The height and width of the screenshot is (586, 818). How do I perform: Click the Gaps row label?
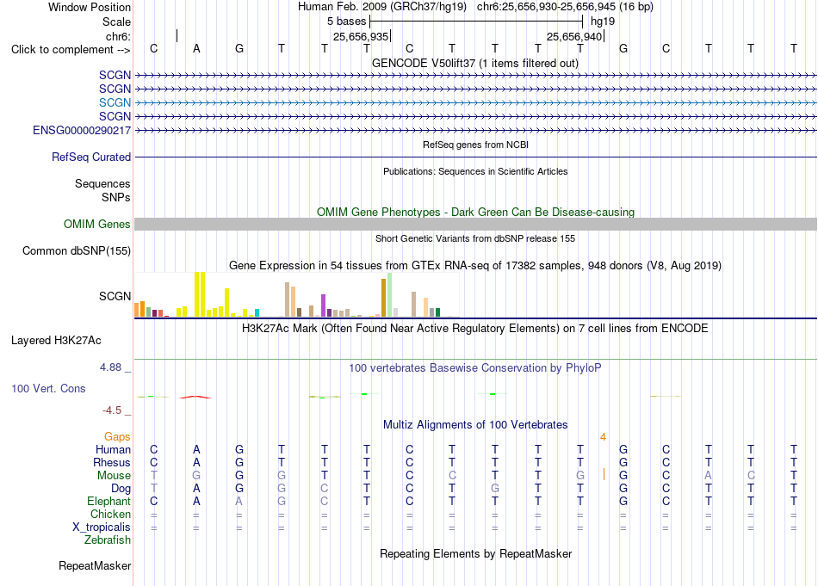117,437
